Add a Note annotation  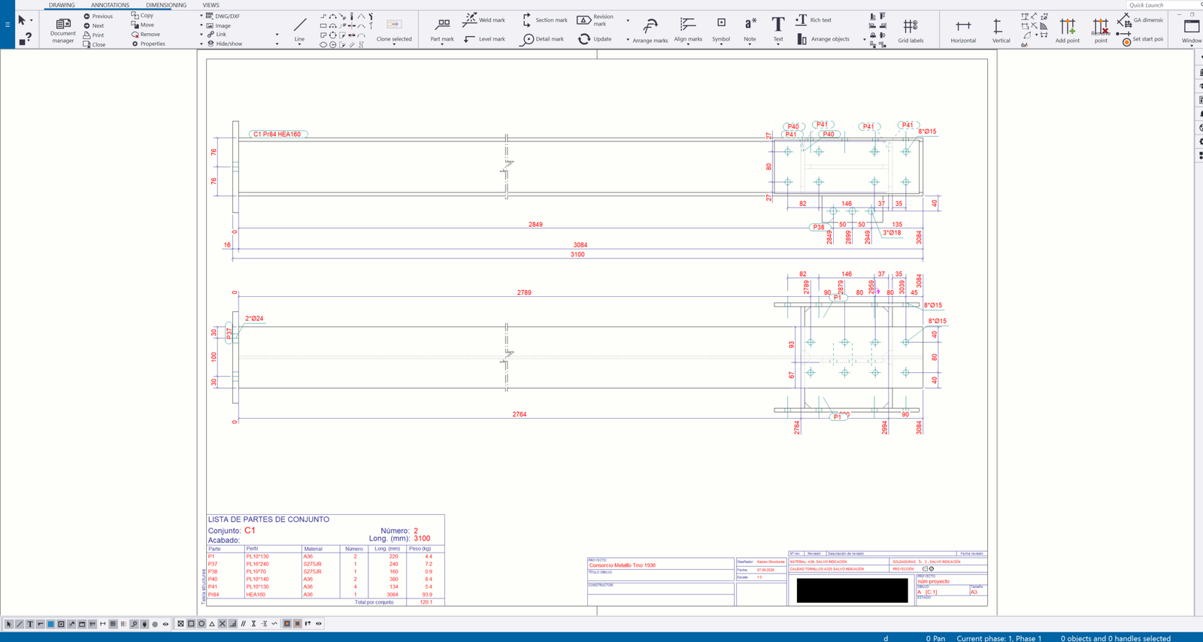[750, 29]
